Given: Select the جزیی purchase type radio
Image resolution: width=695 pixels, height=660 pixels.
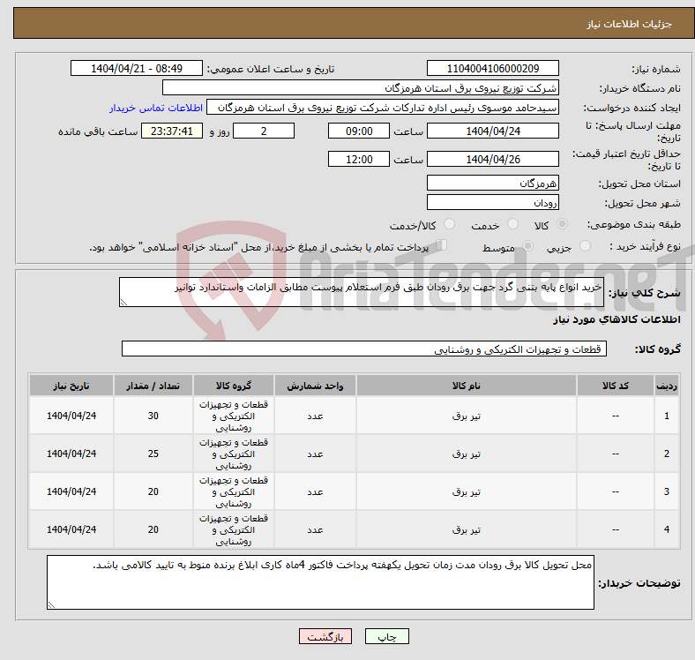Looking at the screenshot, I should click(x=585, y=246).
